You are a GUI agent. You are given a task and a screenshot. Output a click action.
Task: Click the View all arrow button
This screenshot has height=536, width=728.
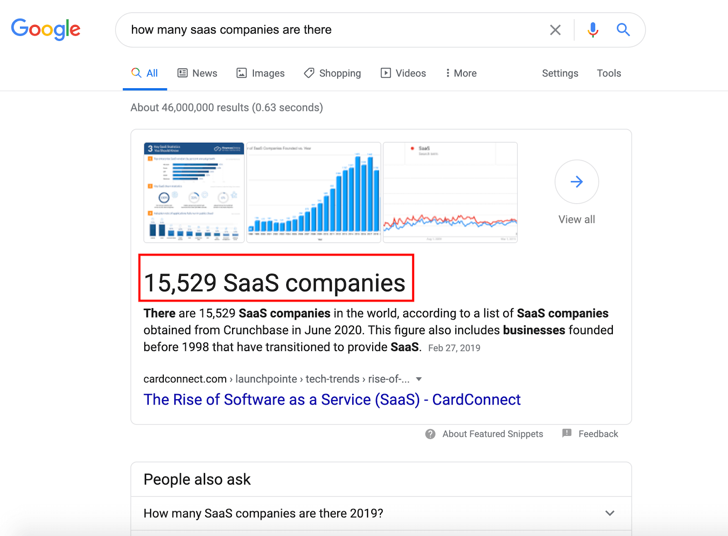pos(576,182)
